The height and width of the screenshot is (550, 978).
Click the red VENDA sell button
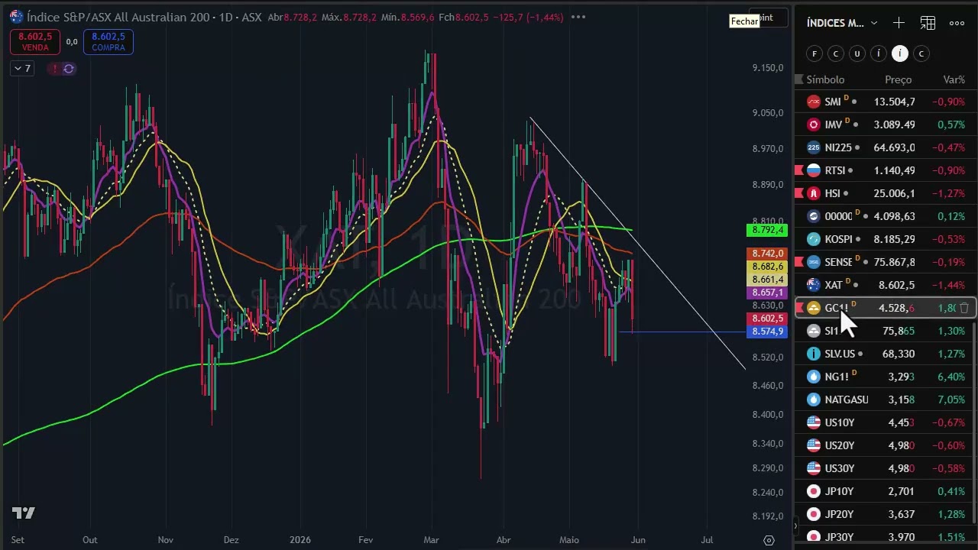click(x=35, y=42)
